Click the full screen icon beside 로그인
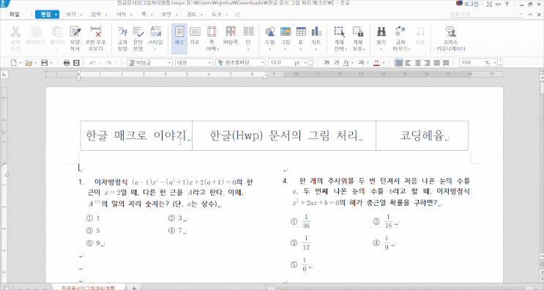Screen dimensions: 544x290 point(489,4)
